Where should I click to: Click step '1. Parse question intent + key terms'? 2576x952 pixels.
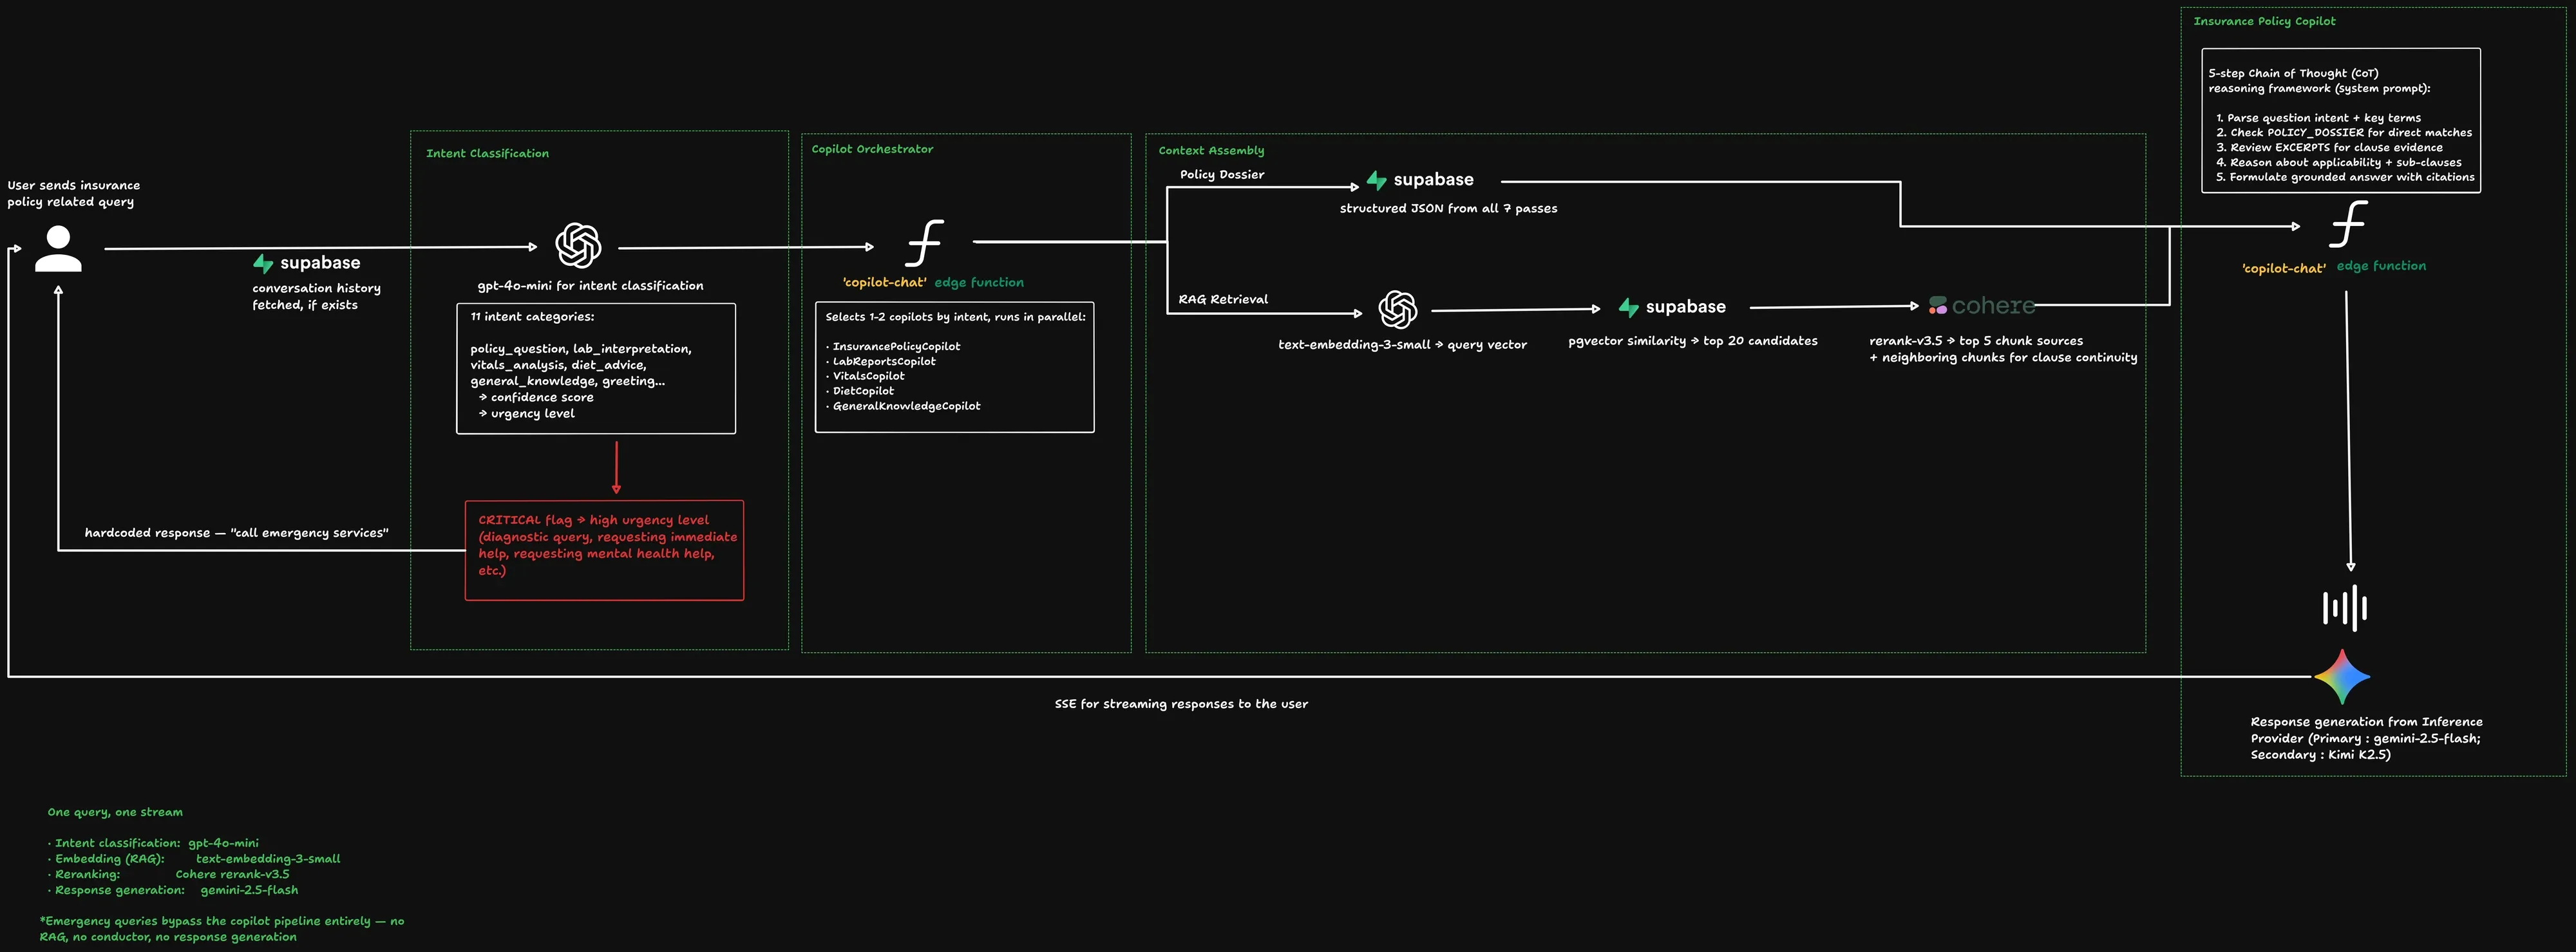click(2318, 118)
